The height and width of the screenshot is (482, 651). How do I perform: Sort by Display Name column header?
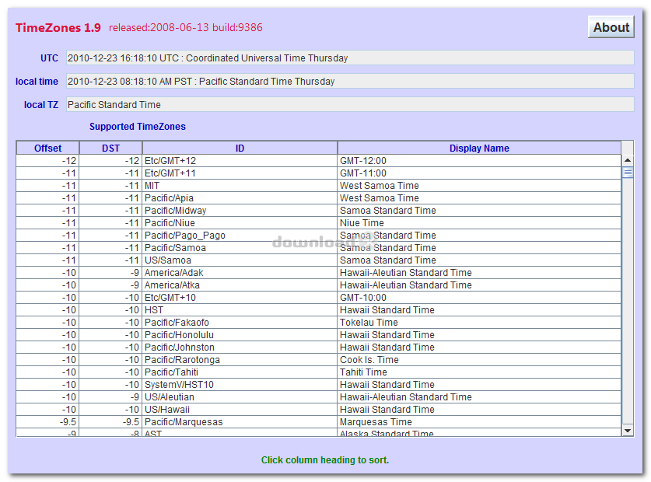(x=479, y=148)
